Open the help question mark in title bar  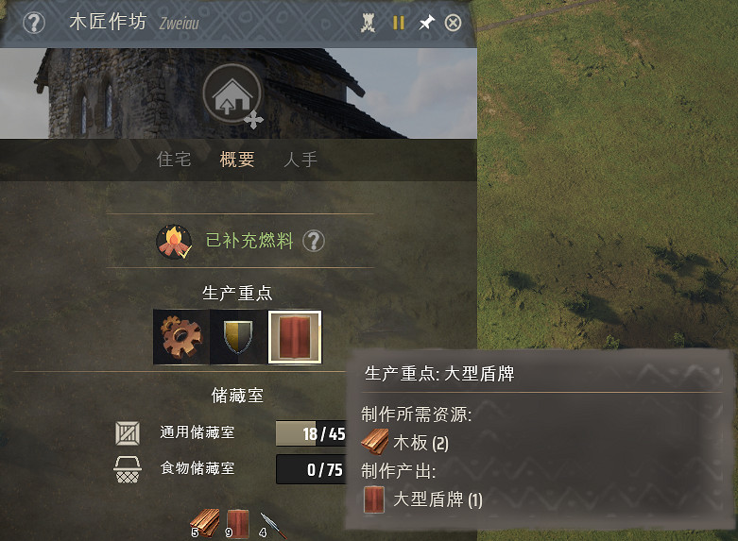click(x=34, y=23)
